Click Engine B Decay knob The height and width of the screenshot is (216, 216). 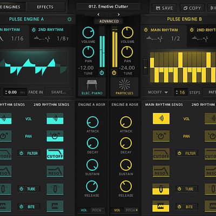pyautogui.click(x=126, y=143)
